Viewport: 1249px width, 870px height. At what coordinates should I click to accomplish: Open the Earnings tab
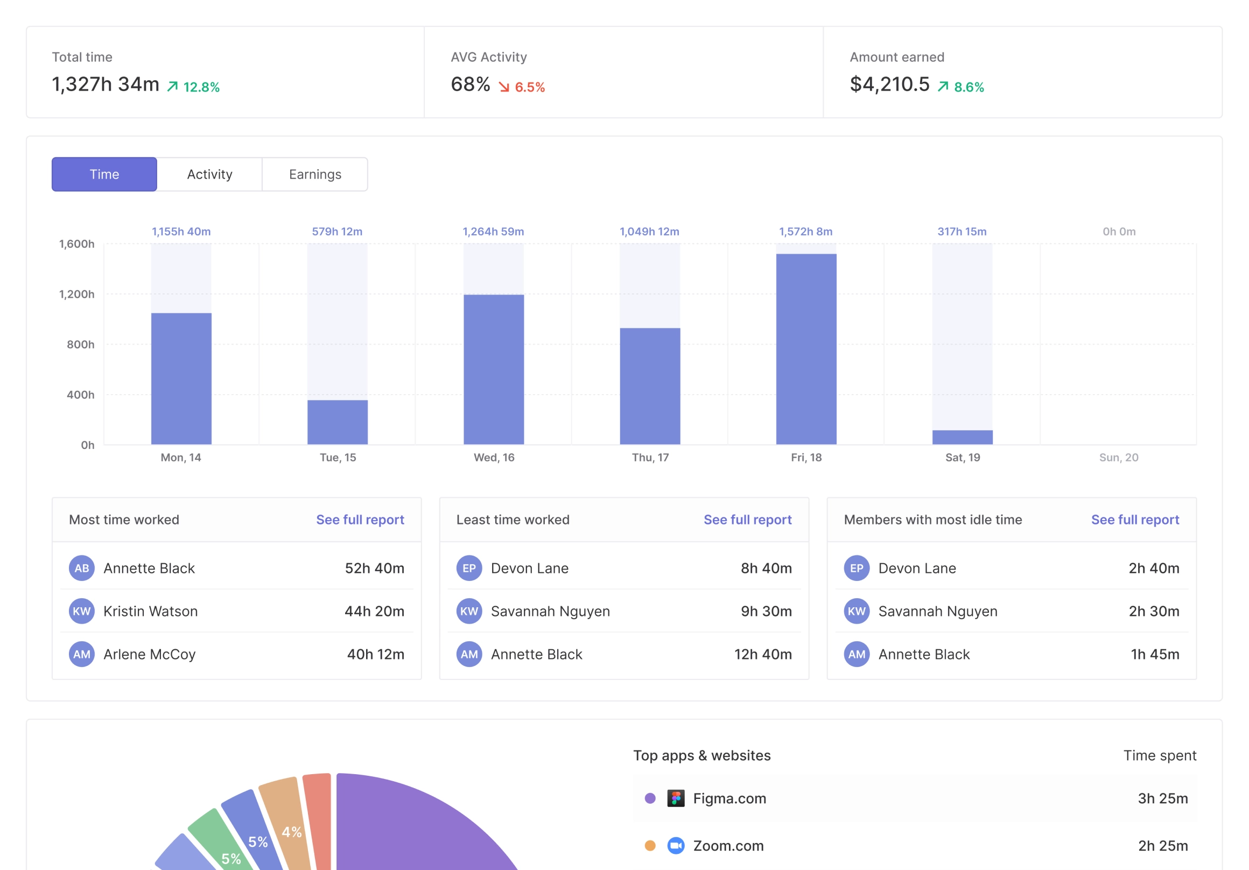[315, 174]
